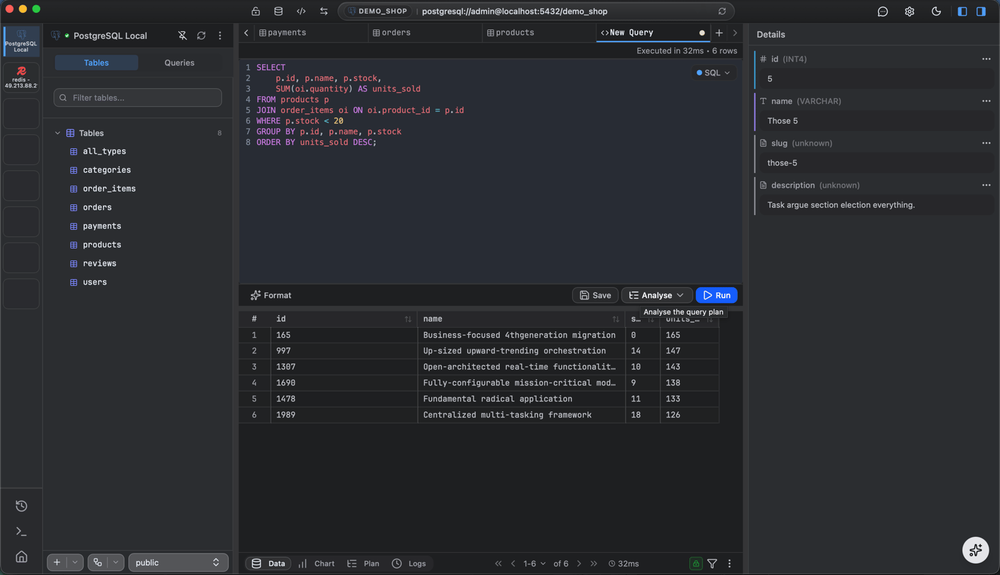
Task: Open the AI assistant sparkle button
Action: click(975, 550)
